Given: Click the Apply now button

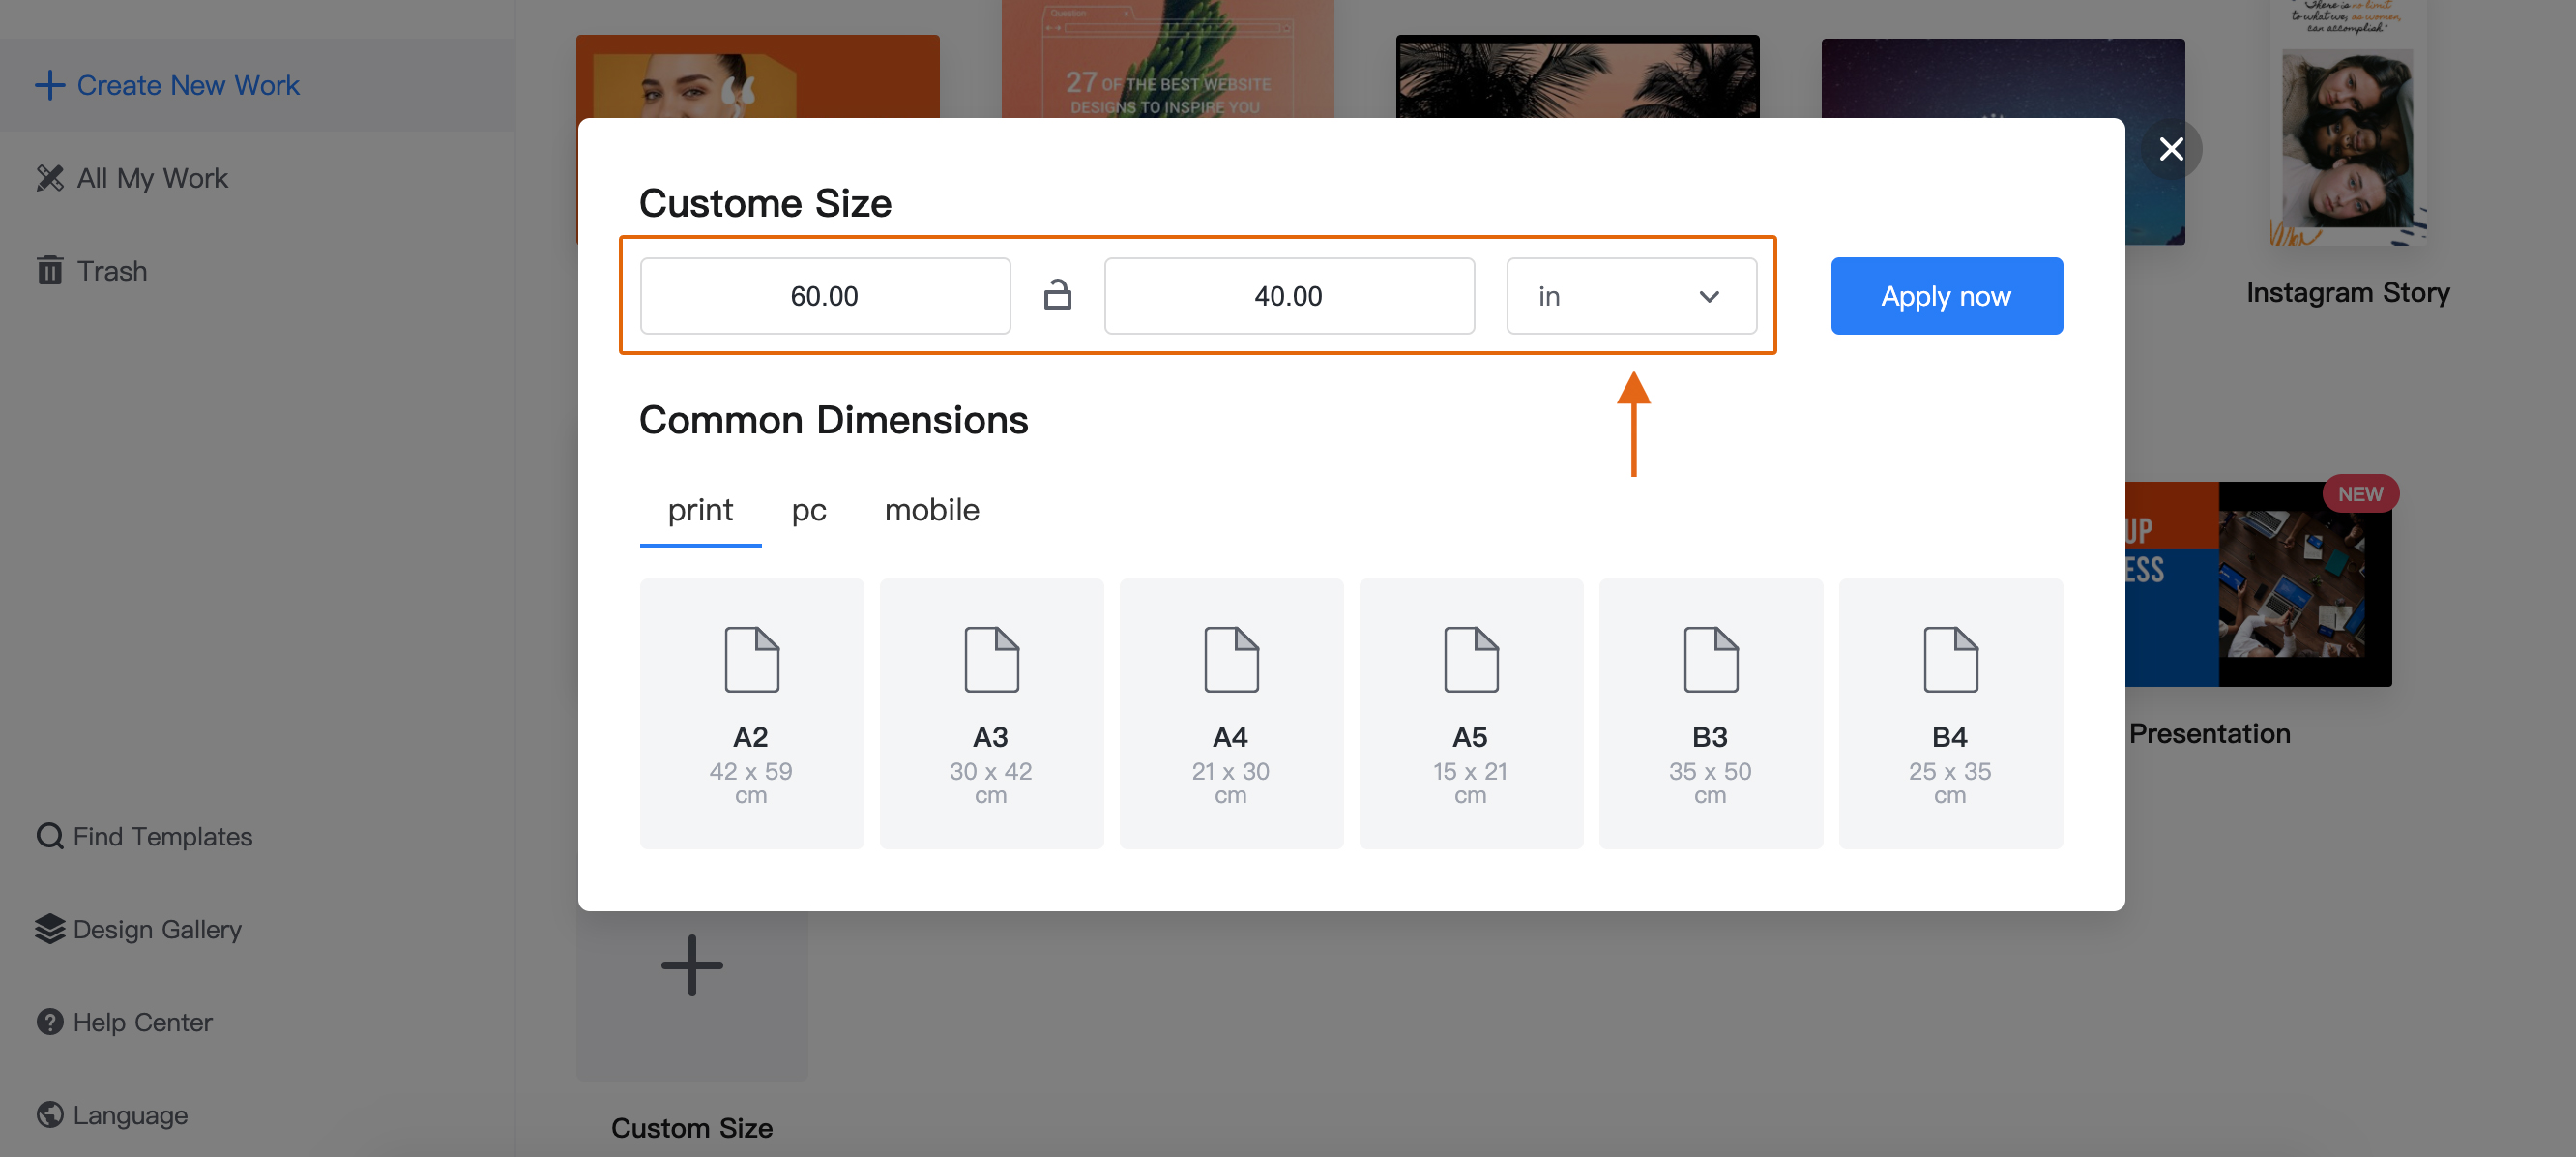Looking at the screenshot, I should click(1947, 296).
